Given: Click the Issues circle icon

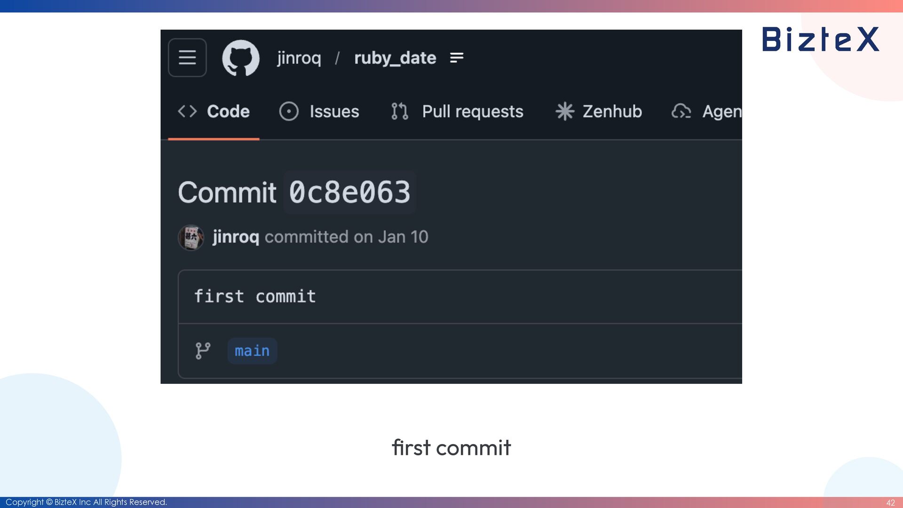Looking at the screenshot, I should 289,111.
